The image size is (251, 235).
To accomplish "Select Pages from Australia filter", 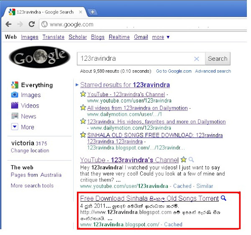I will click(36, 175).
